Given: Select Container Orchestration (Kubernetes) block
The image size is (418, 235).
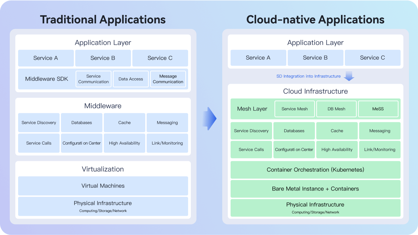Looking at the screenshot, I should pos(316,170).
